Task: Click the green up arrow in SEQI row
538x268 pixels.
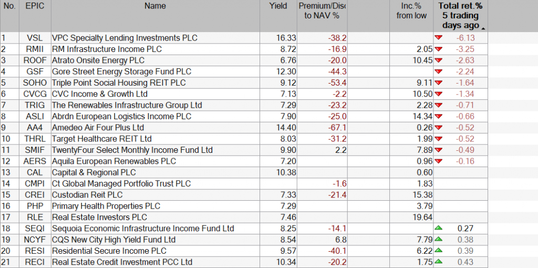Action: (x=439, y=228)
